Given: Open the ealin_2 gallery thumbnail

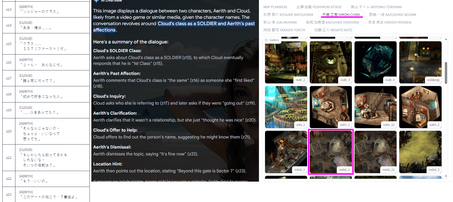Looking at the screenshot, I should pyautogui.click(x=420, y=107).
